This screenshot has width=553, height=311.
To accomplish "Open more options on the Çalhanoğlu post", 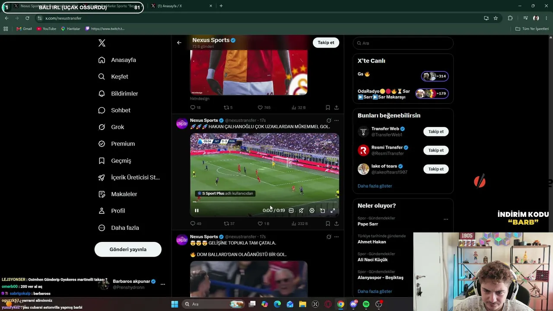I will 337,121.
